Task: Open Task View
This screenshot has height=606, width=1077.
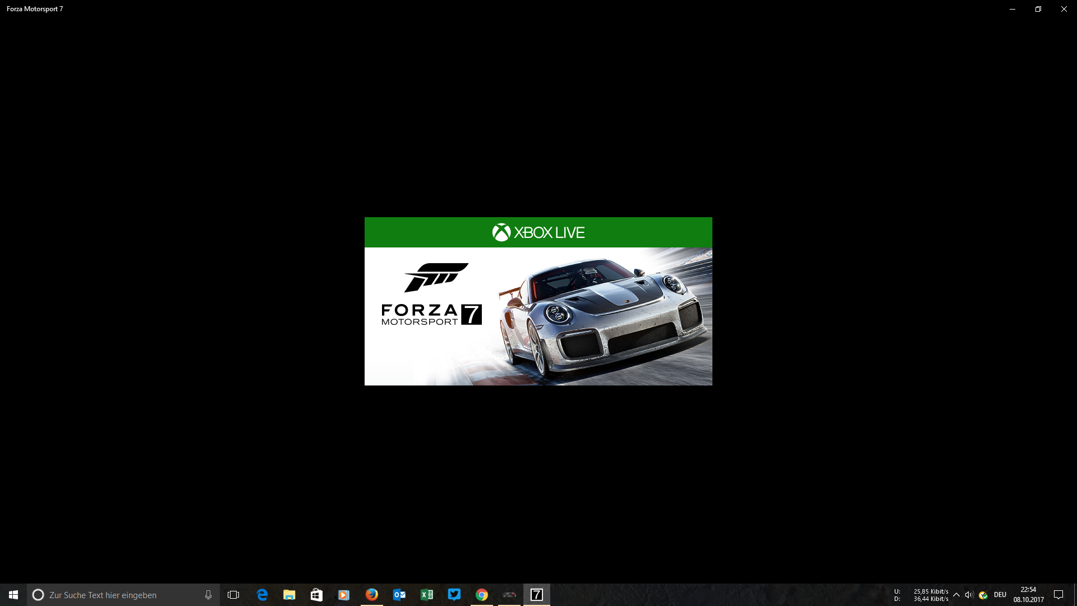Action: (x=233, y=595)
